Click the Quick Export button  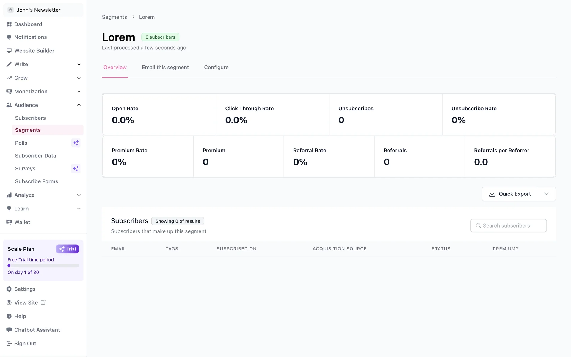tap(510, 194)
